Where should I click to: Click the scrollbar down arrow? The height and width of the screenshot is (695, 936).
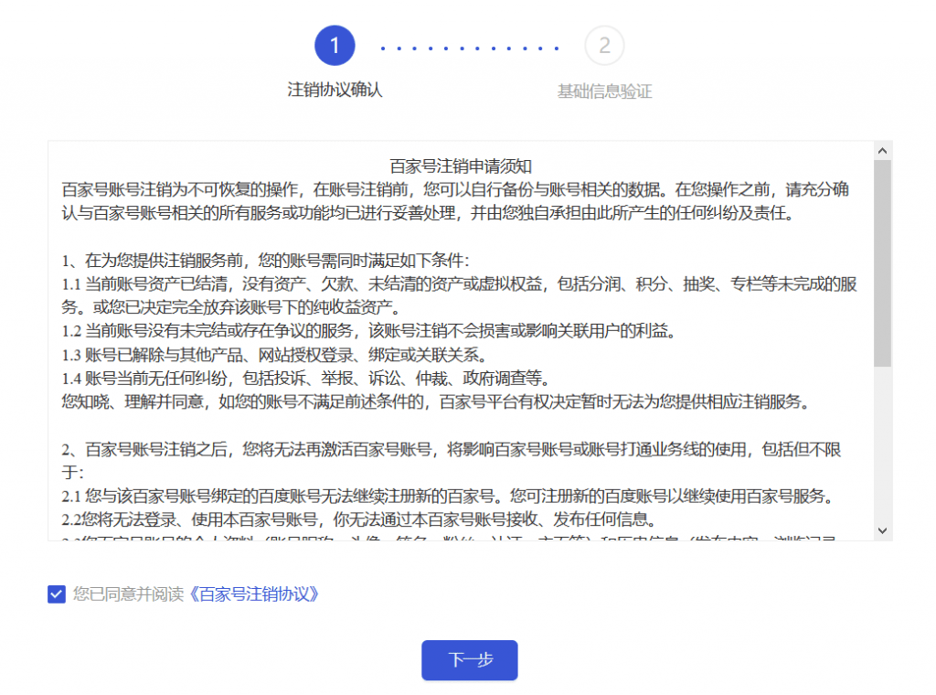coord(882,530)
